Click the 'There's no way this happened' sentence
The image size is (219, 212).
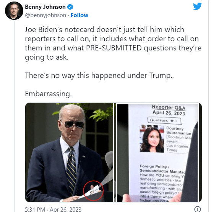coord(99,76)
